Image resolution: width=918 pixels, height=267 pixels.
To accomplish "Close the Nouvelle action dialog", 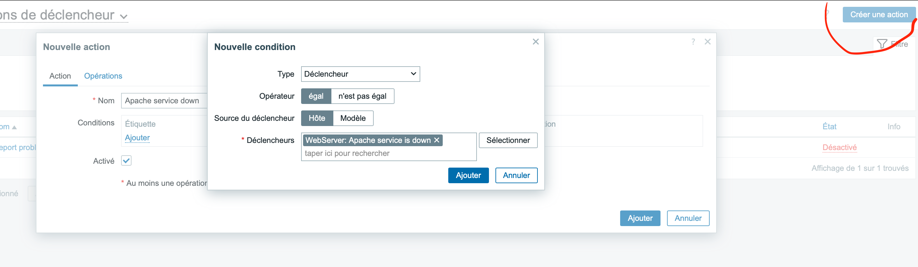I will 707,42.
